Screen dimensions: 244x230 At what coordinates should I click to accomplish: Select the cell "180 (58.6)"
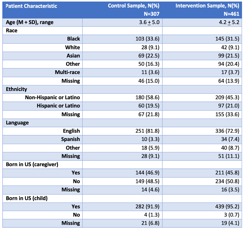coord(147,98)
